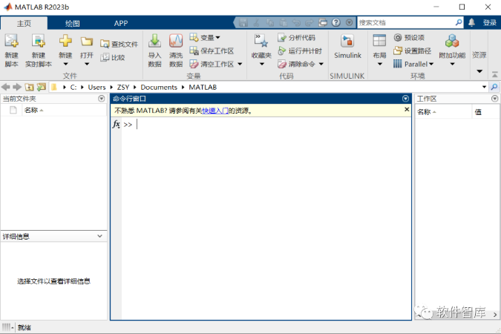Expand the 打开 dropdown arrow
501x334 pixels.
coord(87,65)
